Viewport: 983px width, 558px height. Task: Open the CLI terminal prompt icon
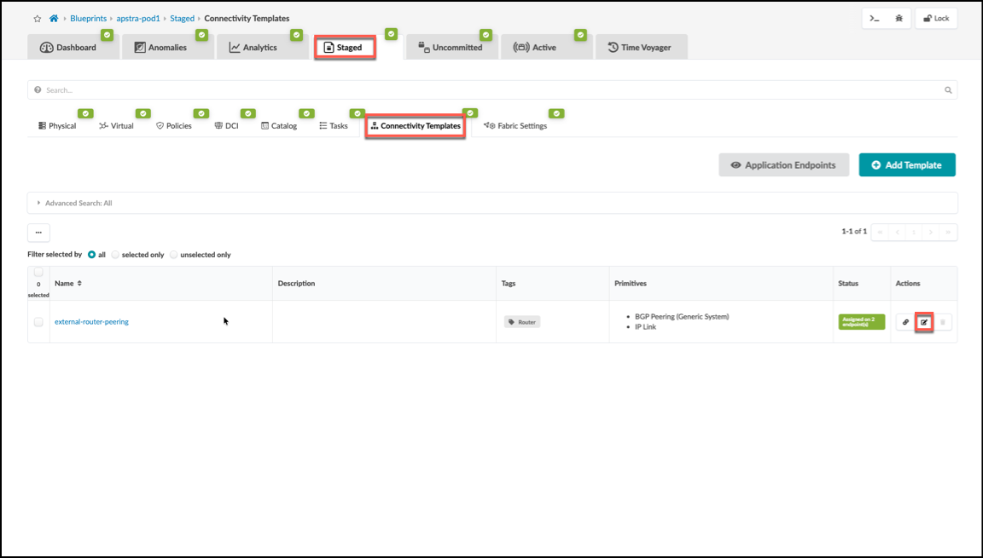click(x=875, y=19)
